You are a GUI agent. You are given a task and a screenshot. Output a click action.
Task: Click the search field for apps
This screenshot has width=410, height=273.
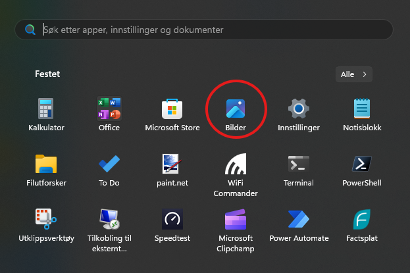pos(211,30)
